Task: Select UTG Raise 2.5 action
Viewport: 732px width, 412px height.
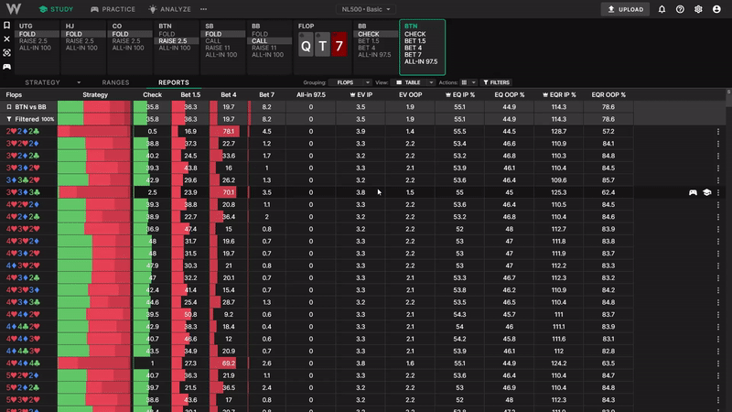Action: pyautogui.click(x=33, y=41)
